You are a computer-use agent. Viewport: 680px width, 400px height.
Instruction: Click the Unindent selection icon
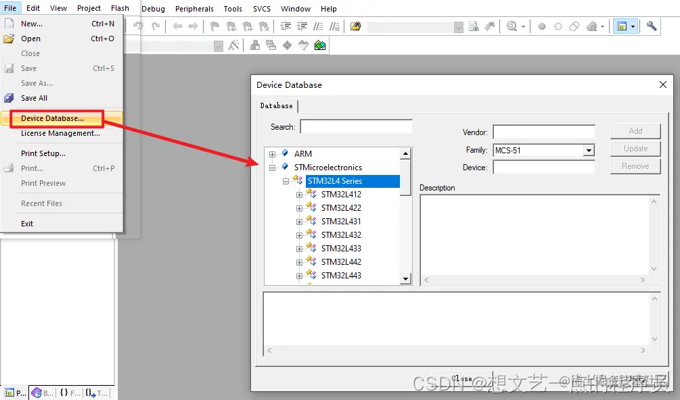pyautogui.click(x=302, y=26)
